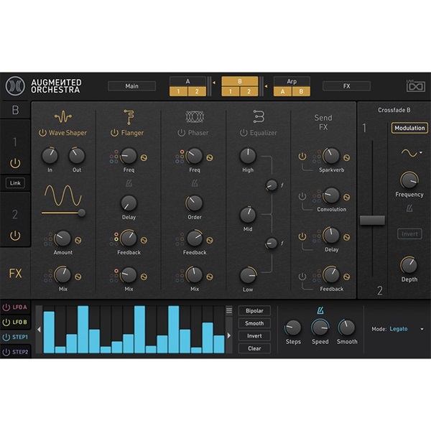The height and width of the screenshot is (431, 431).
Task: Click the Flanger Feedback modulation icon
Action: pos(144,241)
